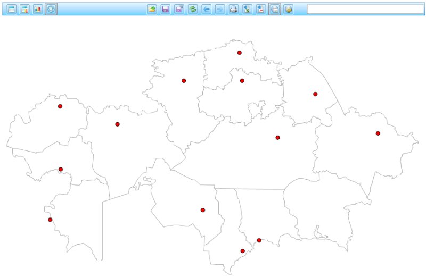Click the round globe settings icon
426x277 pixels.
[x=288, y=9]
